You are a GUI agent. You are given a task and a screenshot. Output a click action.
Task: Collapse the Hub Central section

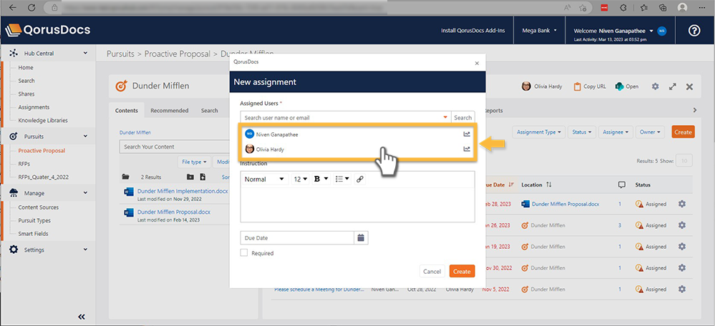tap(85, 54)
